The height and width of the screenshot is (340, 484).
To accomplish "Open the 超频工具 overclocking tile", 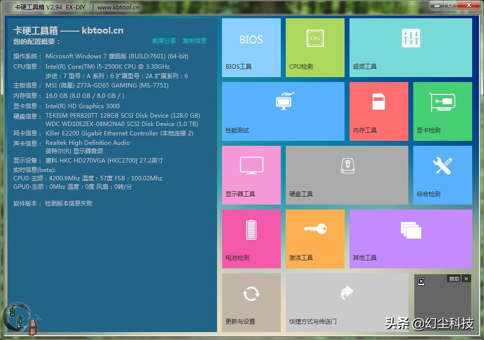I will pos(410,47).
